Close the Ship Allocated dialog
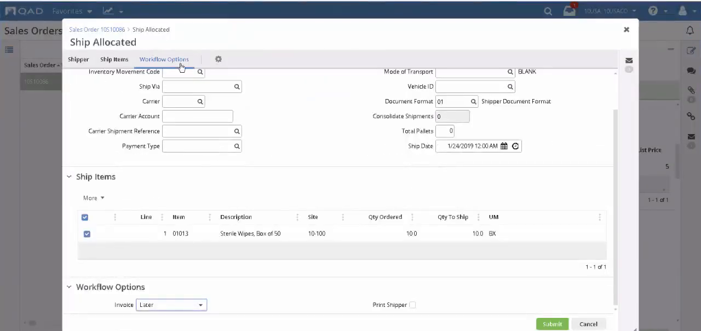The image size is (701, 331). pyautogui.click(x=627, y=30)
